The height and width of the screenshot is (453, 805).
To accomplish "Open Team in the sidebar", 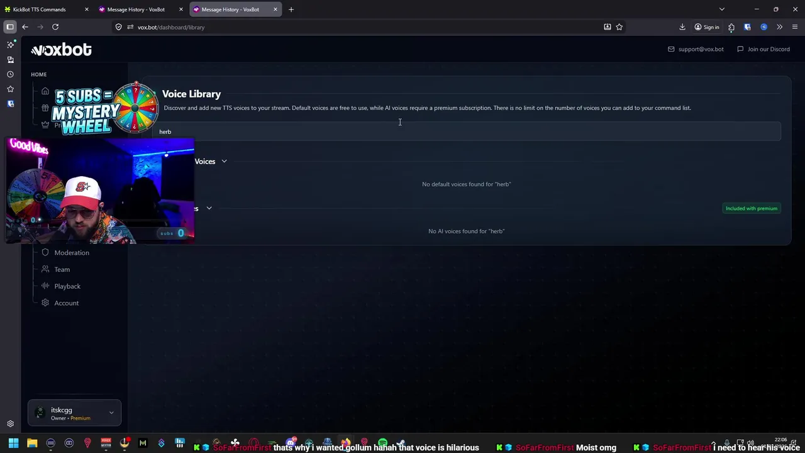I will coord(62,269).
